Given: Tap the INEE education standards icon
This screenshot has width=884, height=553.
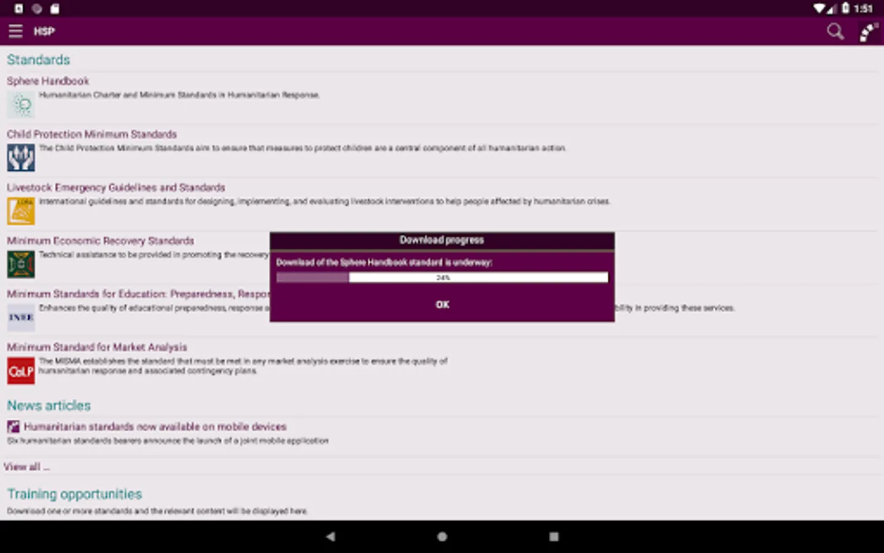Looking at the screenshot, I should pos(21,318).
